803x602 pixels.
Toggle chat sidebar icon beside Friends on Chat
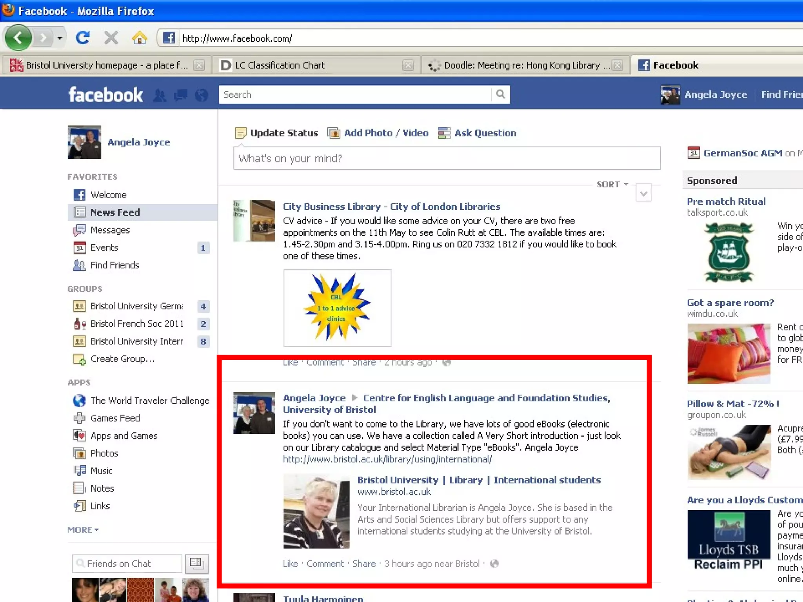pyautogui.click(x=196, y=563)
